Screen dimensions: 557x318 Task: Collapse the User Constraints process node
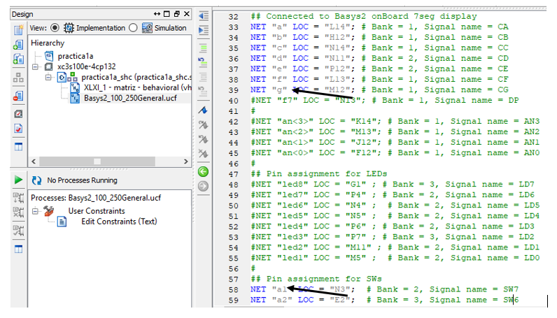click(x=35, y=211)
